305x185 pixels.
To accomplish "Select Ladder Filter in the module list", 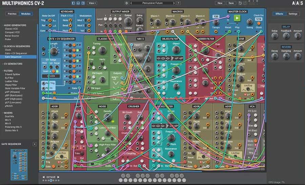I will (11, 81).
